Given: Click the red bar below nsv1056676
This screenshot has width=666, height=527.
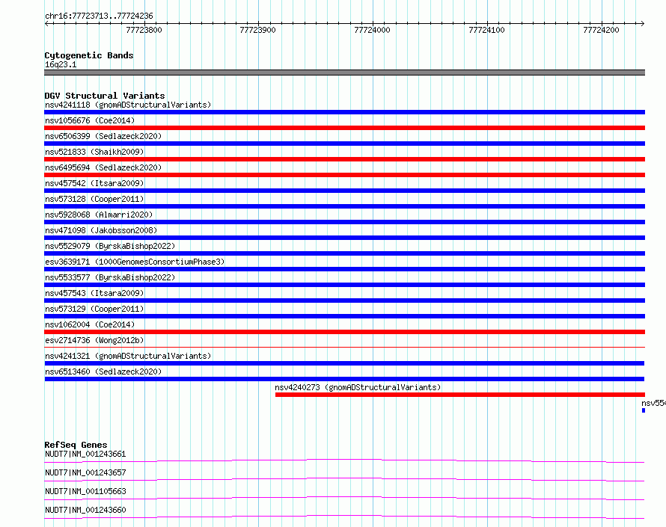Looking at the screenshot, I should [x=344, y=128].
